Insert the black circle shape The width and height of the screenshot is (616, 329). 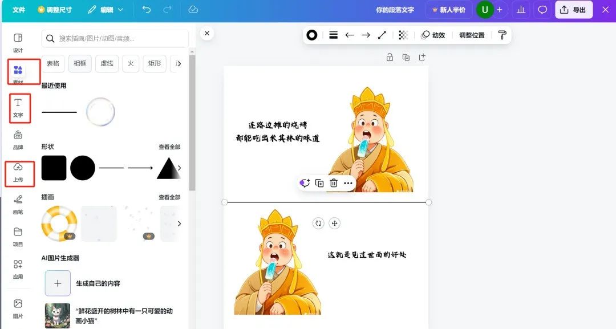coord(83,168)
